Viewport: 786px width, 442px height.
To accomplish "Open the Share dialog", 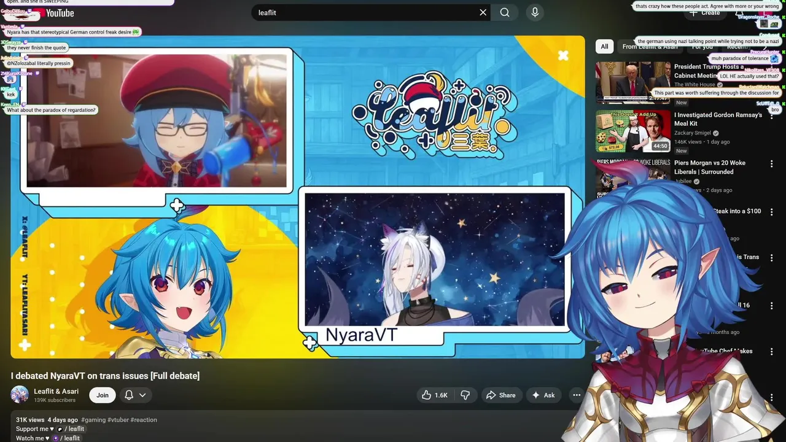I will pos(500,395).
